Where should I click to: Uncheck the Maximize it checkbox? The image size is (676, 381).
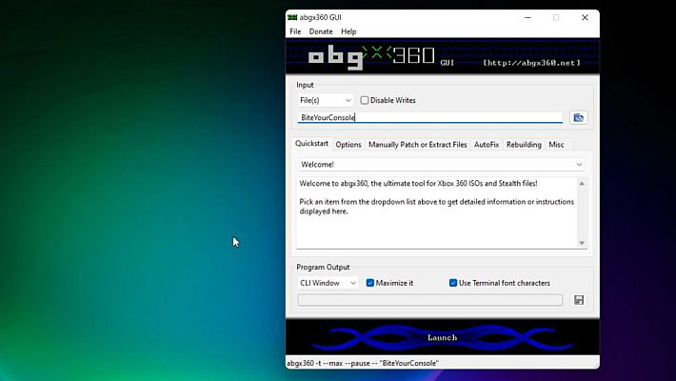[x=370, y=283]
